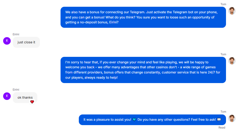Screen dimensions: 238x129
Task: Click the blue heart emoji in Tom's last message
Action: [x=134, y=120]
